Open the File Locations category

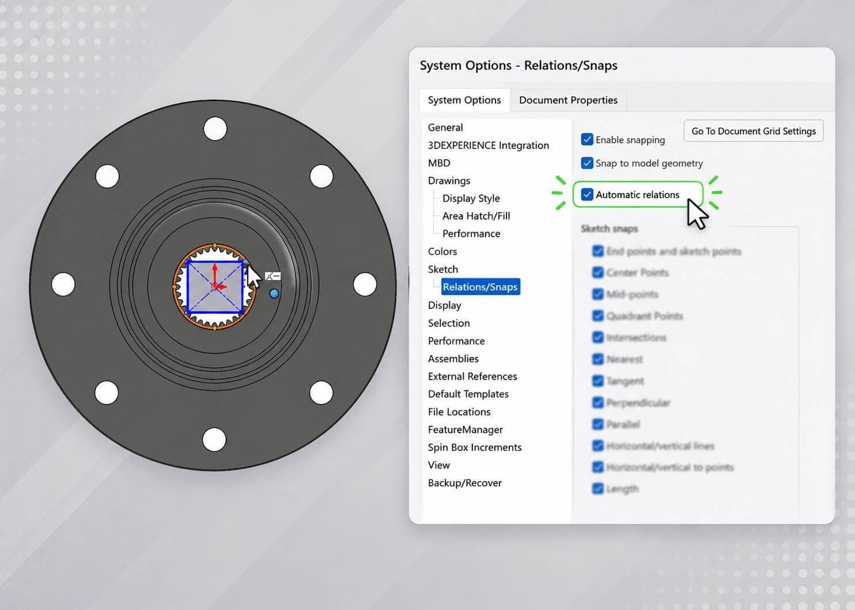tap(459, 412)
